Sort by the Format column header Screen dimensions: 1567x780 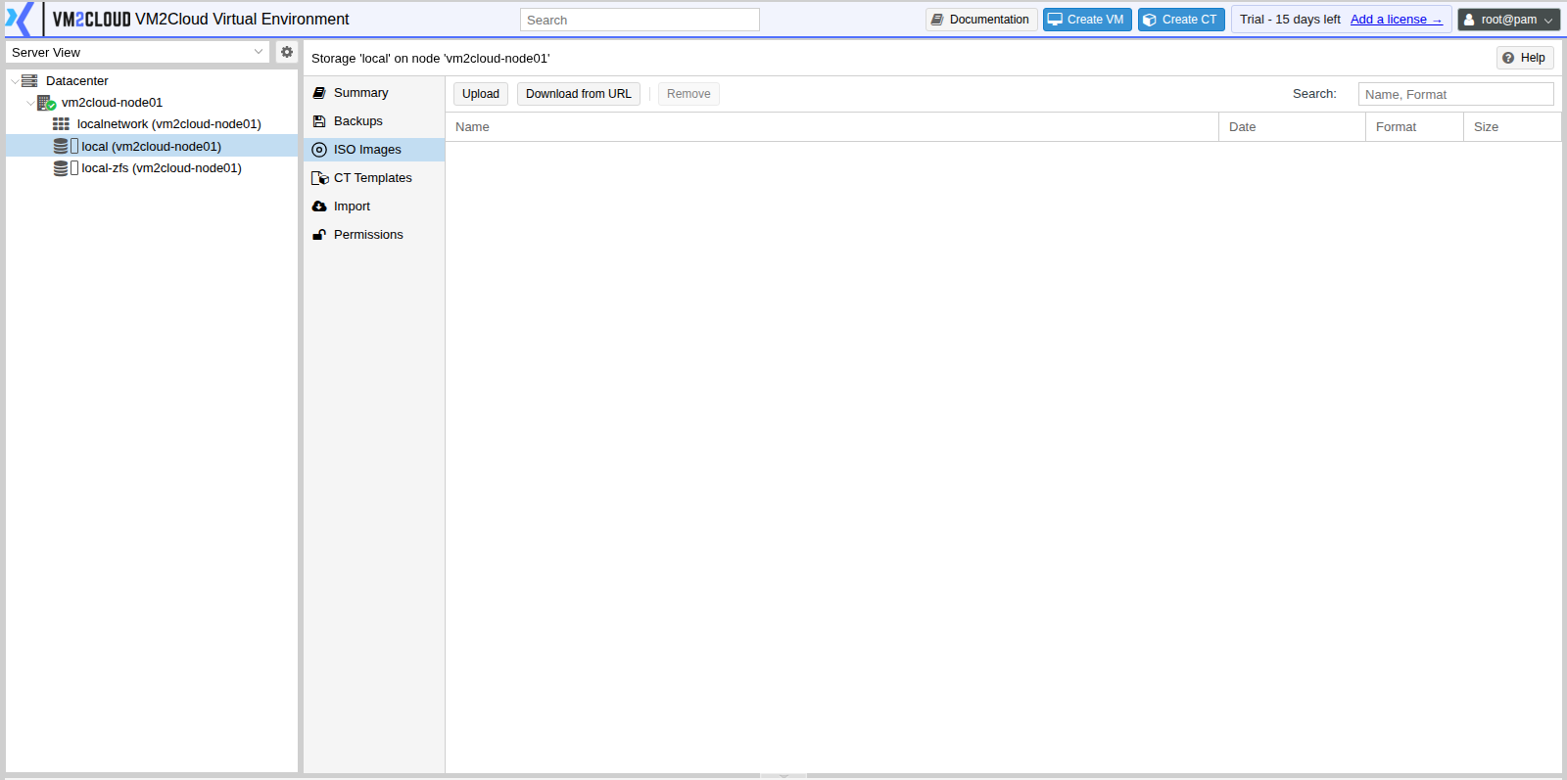1415,127
